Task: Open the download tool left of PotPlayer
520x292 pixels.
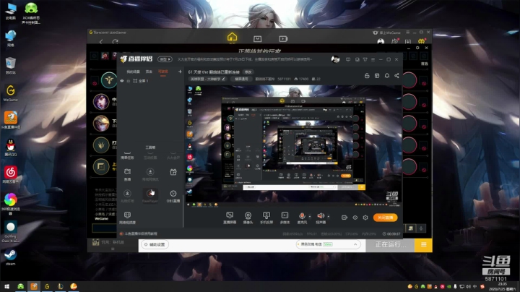Action: tap(127, 195)
